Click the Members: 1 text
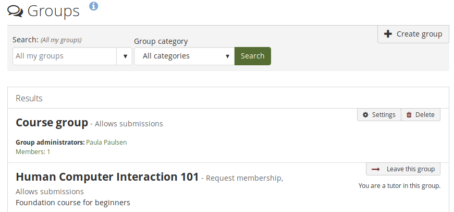The image size is (454, 212). pos(33,152)
